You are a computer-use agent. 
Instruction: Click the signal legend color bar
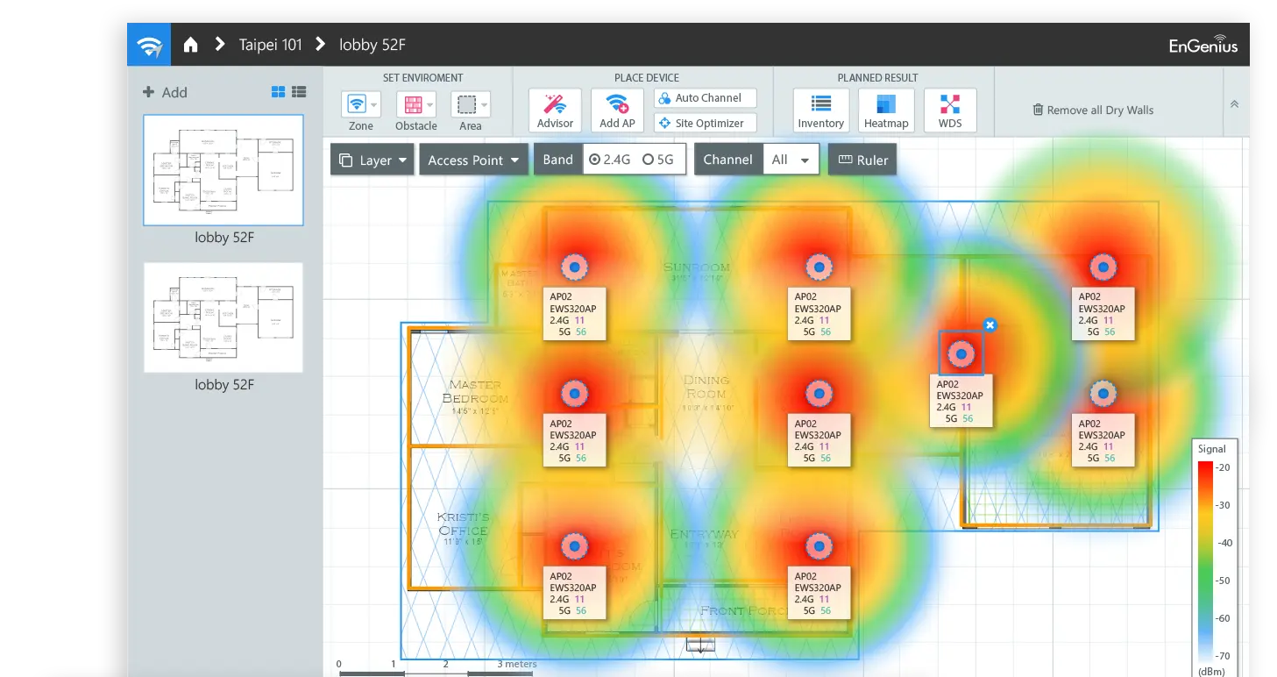pos(1205,560)
